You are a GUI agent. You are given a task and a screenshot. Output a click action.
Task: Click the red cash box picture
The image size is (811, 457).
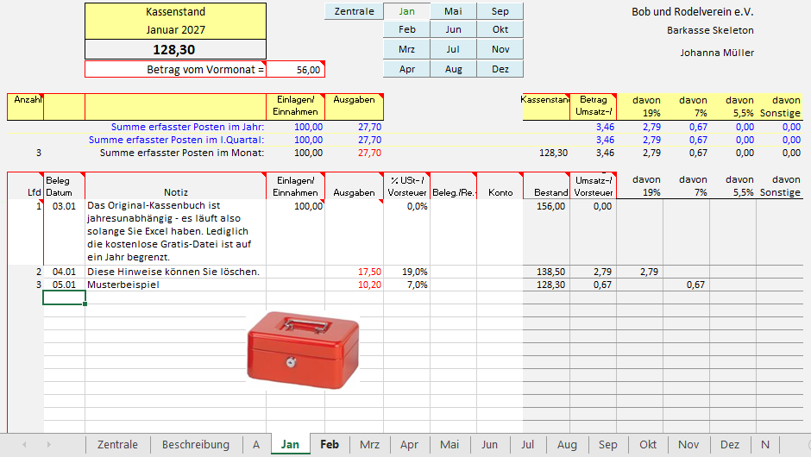[302, 346]
